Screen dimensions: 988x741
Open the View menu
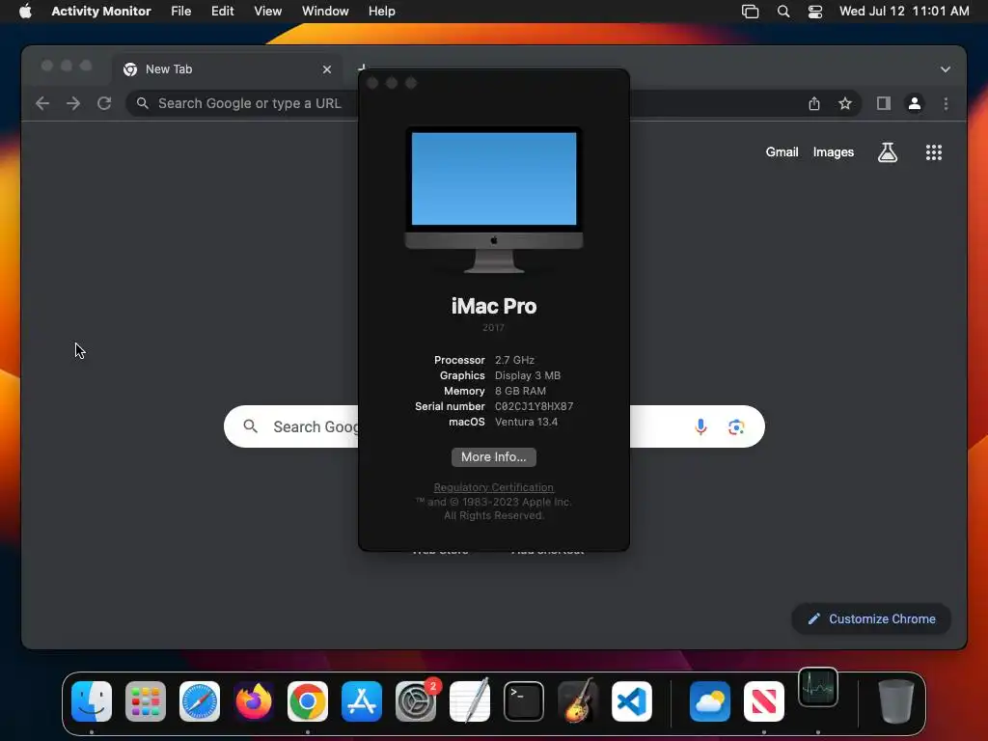tap(268, 12)
